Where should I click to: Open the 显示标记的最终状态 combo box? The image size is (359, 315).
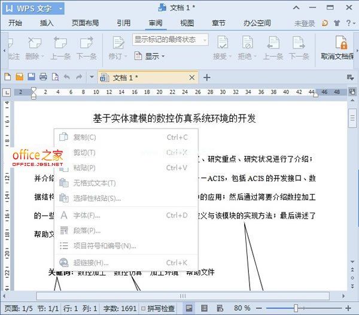coord(170,40)
